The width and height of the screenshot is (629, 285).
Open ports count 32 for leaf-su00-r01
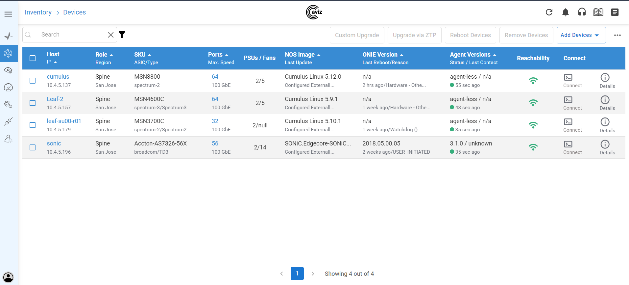pos(215,121)
